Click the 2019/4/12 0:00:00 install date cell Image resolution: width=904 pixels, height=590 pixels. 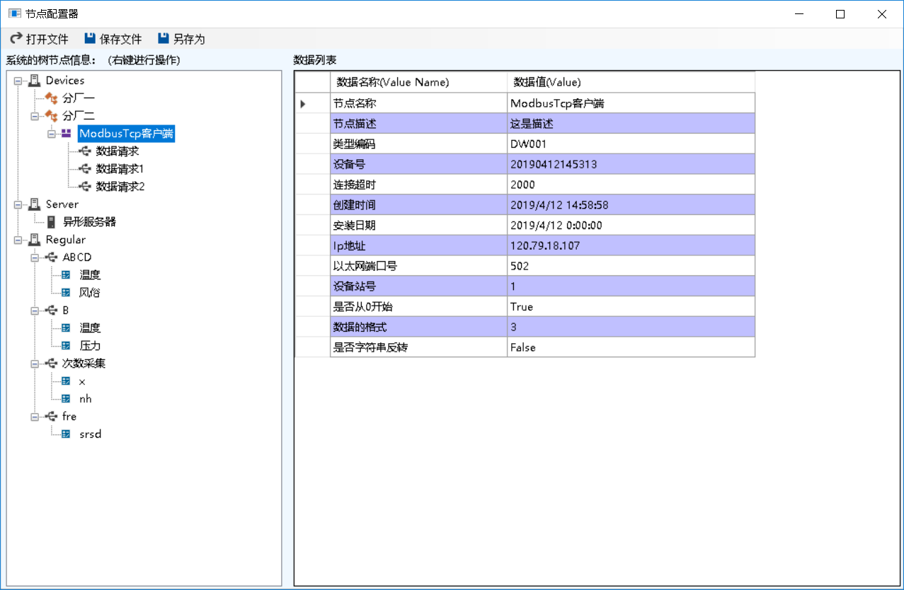pyautogui.click(x=631, y=226)
